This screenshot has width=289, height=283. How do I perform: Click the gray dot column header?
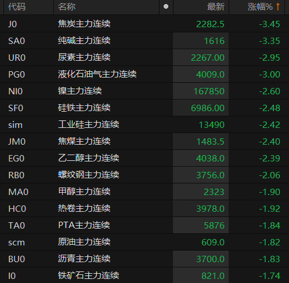pyautogui.click(x=166, y=7)
